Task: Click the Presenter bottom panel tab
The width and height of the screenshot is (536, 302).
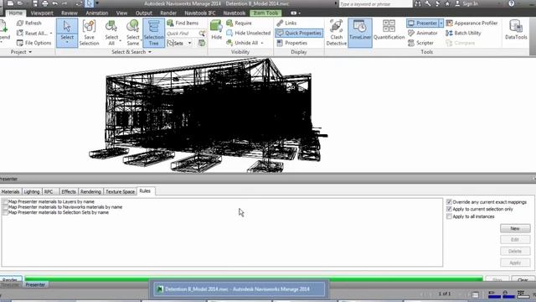Action: (x=35, y=284)
